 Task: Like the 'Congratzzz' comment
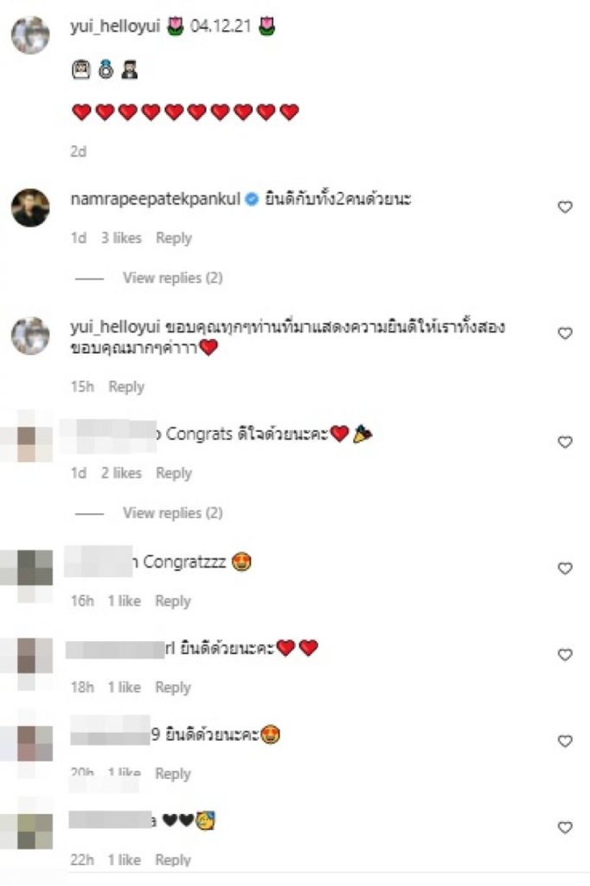point(565,568)
